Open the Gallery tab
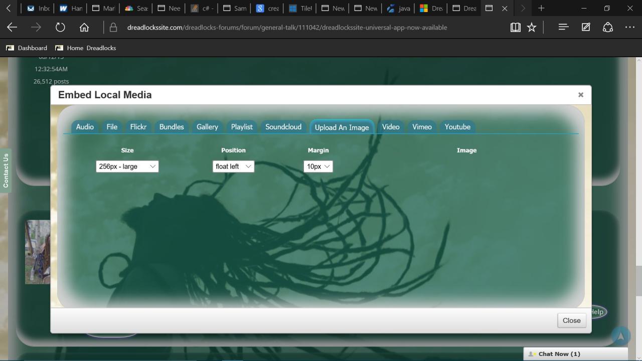The width and height of the screenshot is (642, 361). tap(207, 127)
